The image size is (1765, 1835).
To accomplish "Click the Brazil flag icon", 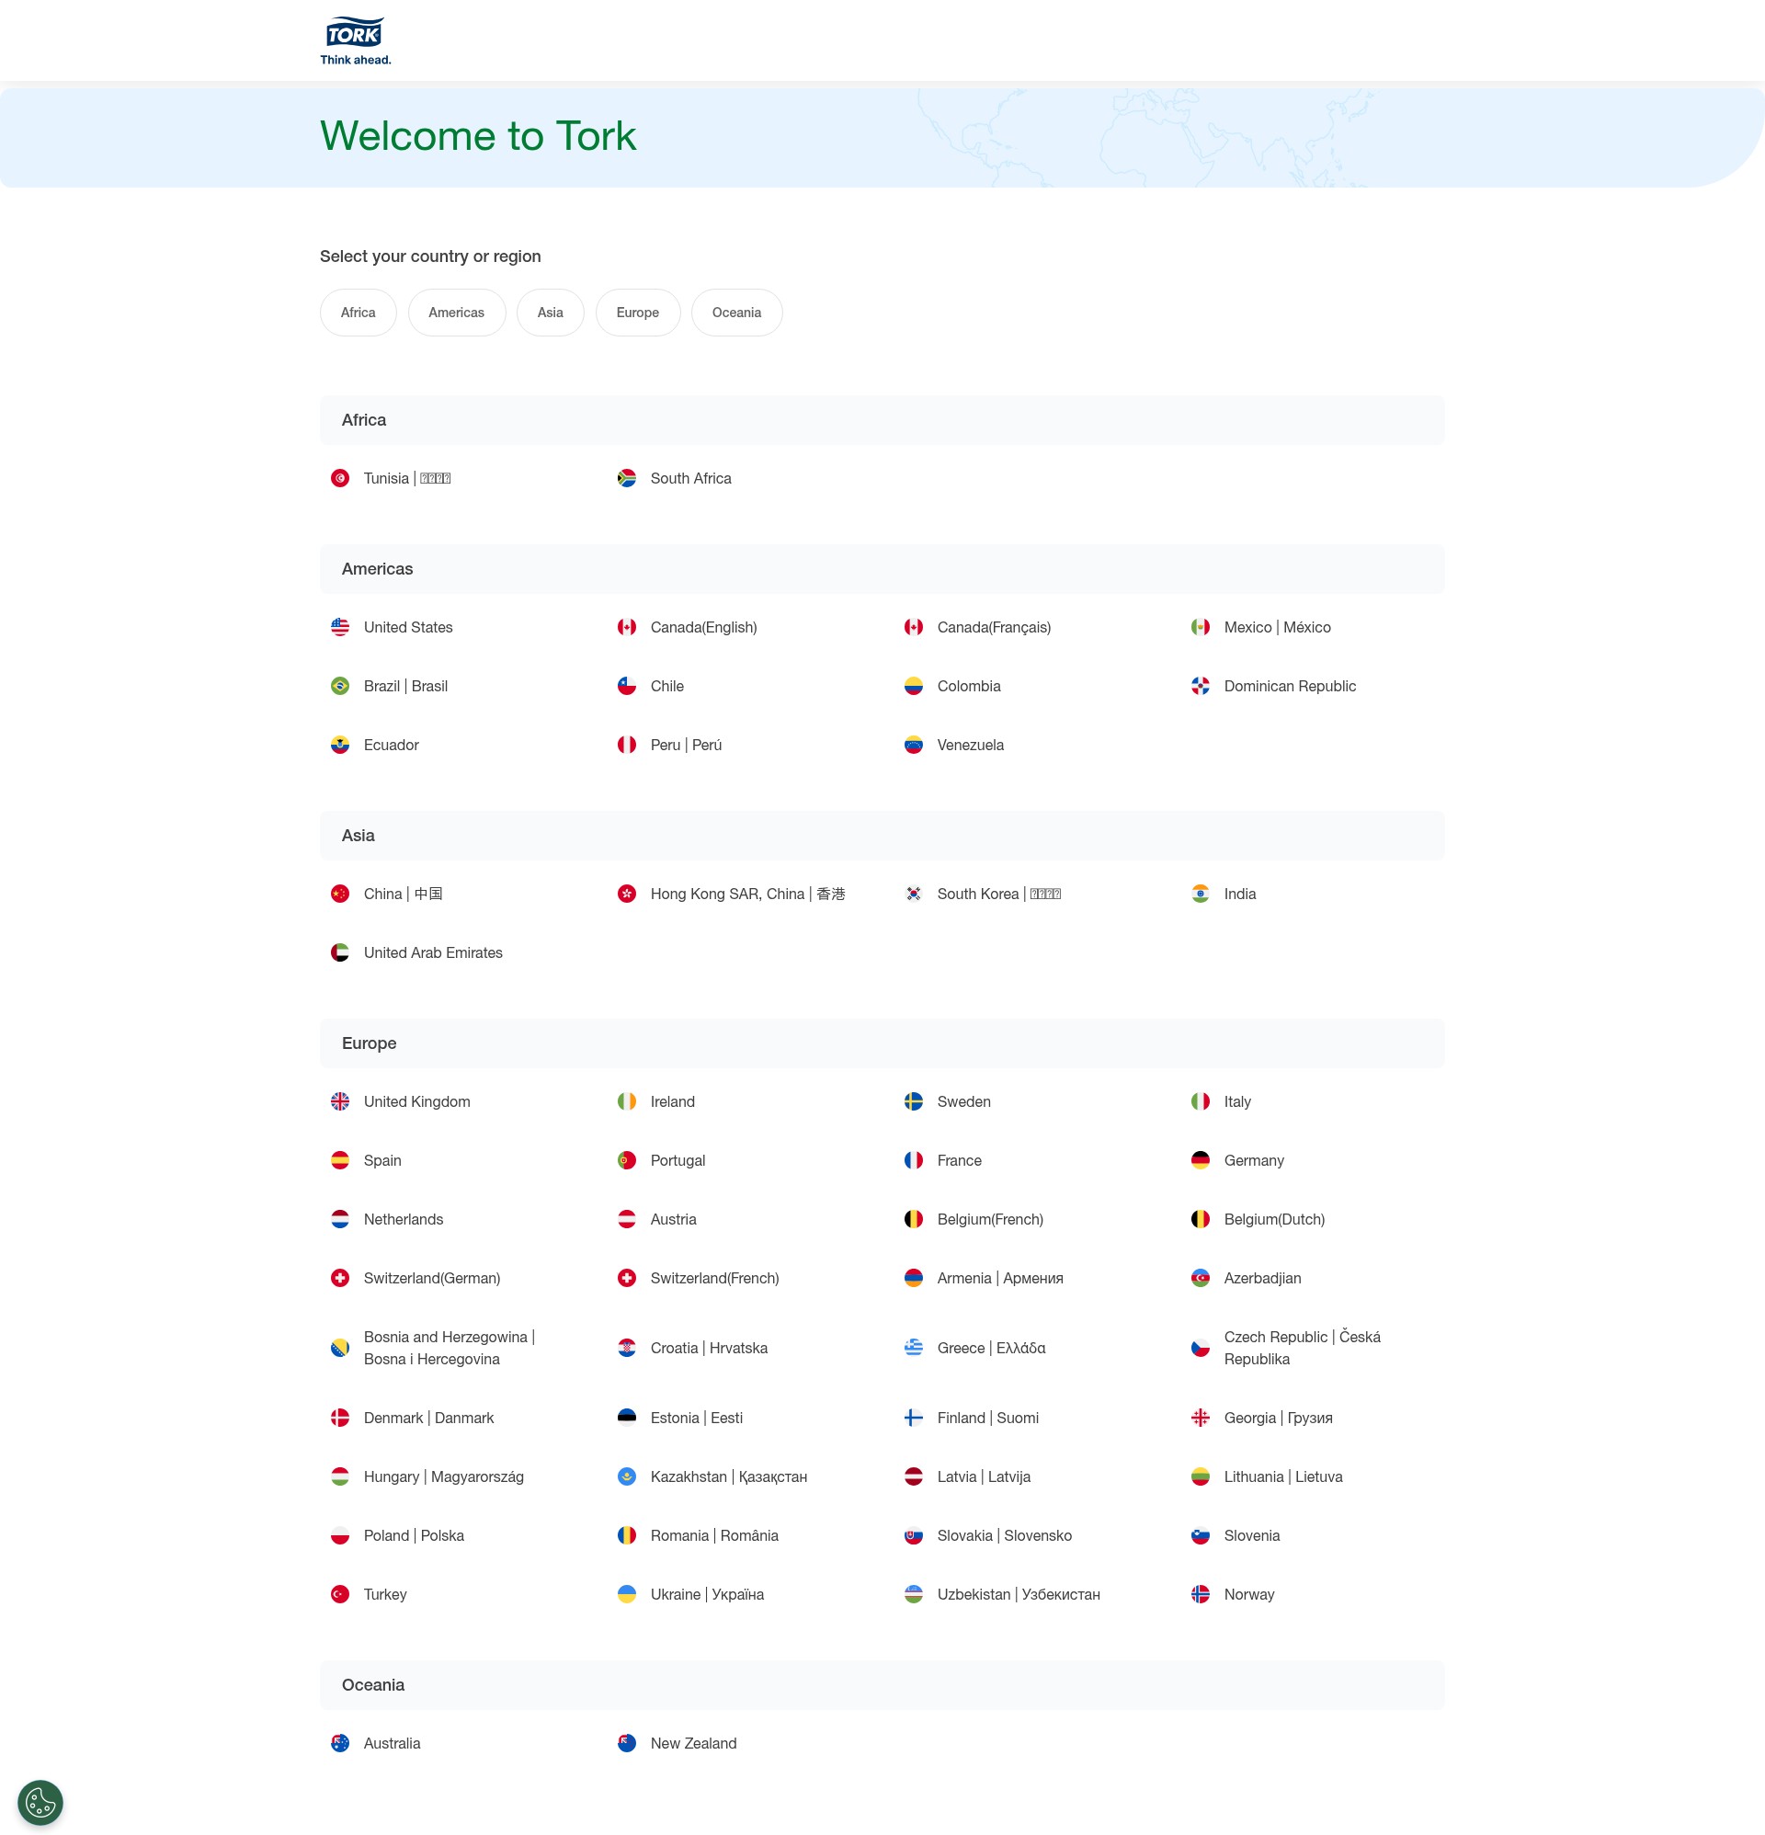I will 340,686.
